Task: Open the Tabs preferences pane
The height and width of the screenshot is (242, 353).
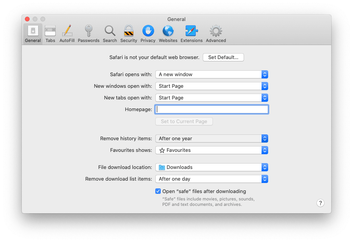Action: 50,34
